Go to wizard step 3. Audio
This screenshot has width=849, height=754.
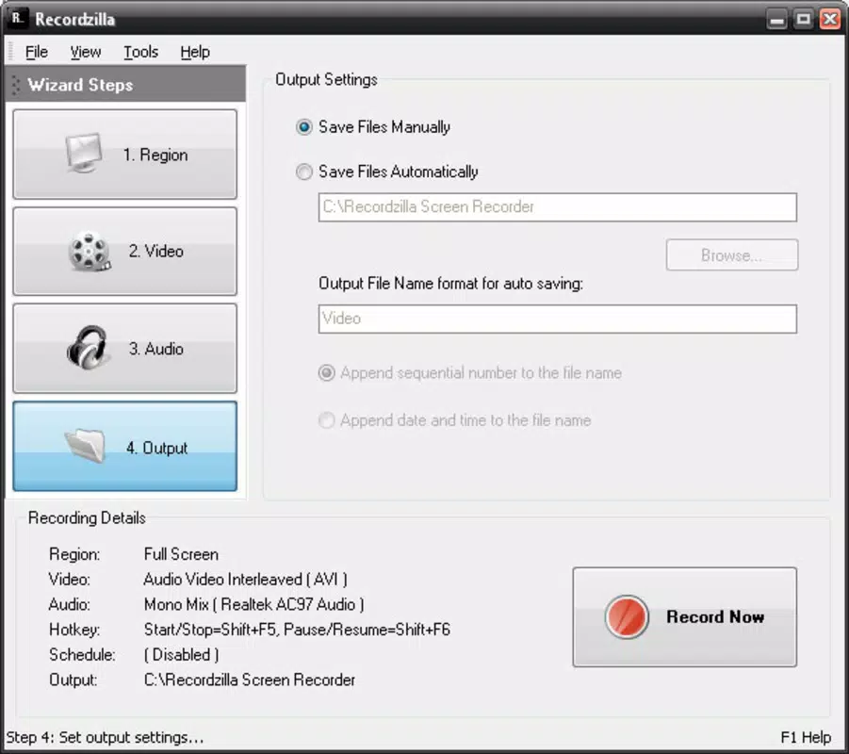pos(125,349)
